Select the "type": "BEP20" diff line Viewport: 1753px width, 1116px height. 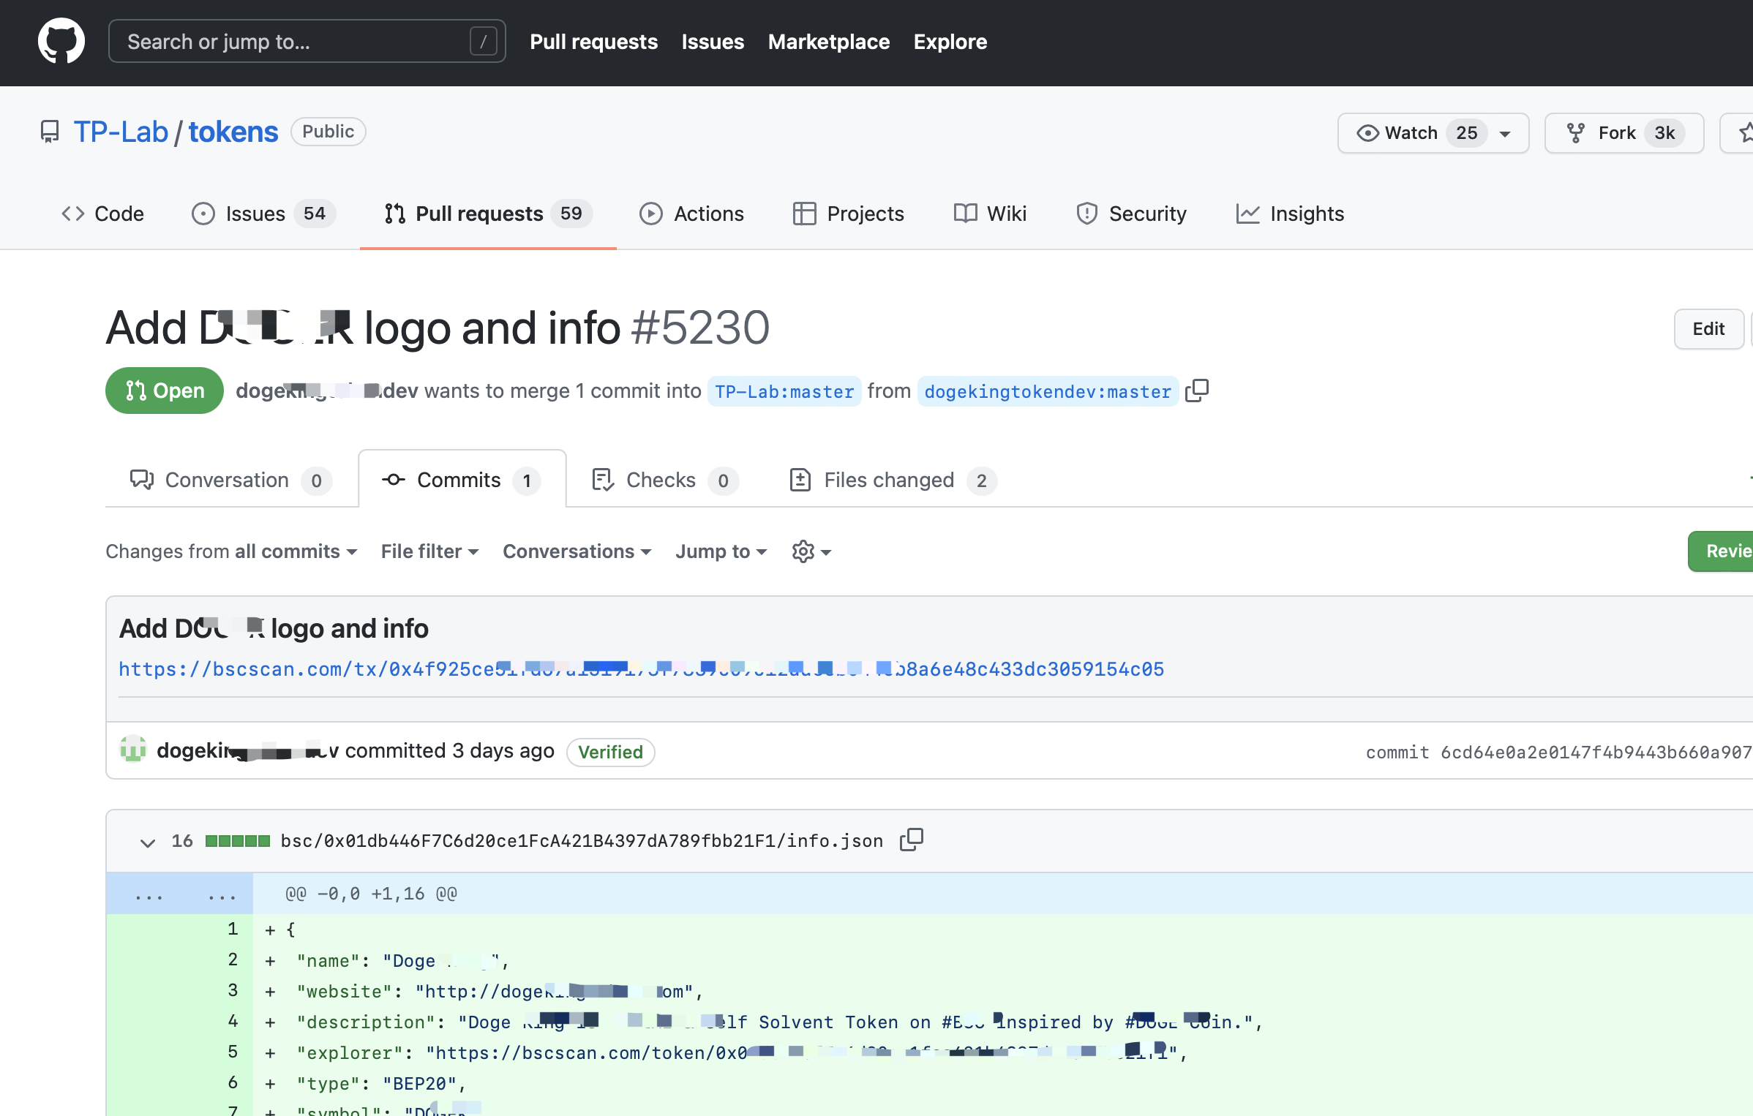click(x=1002, y=1083)
